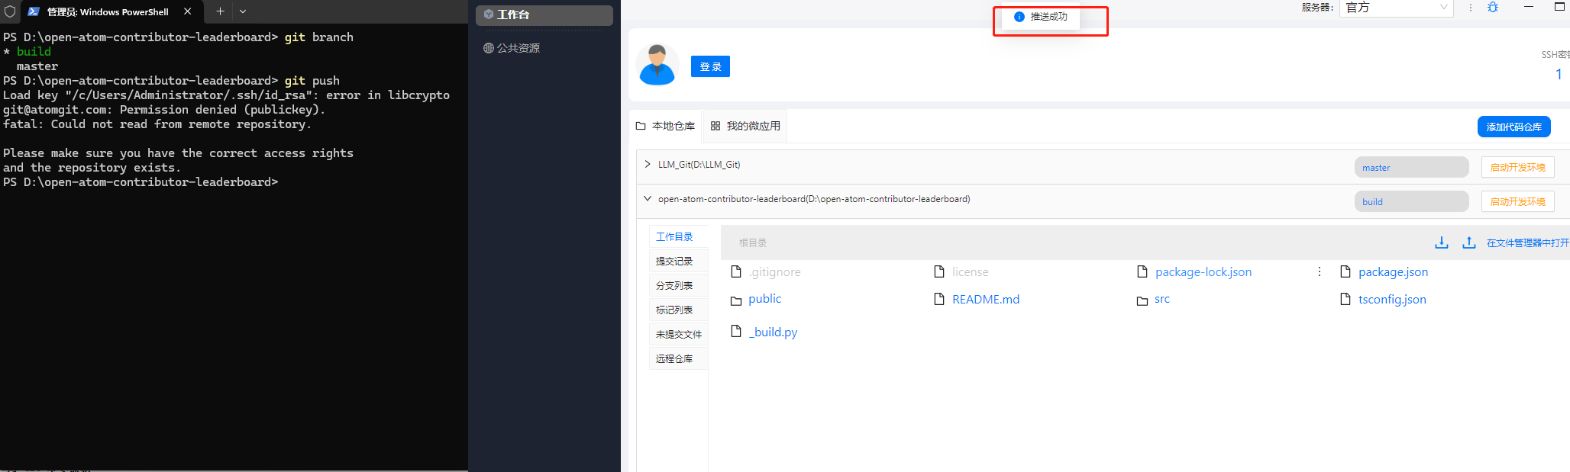1570x472 pixels.
Task: Close the Windows PowerShell tab
Action: [188, 11]
